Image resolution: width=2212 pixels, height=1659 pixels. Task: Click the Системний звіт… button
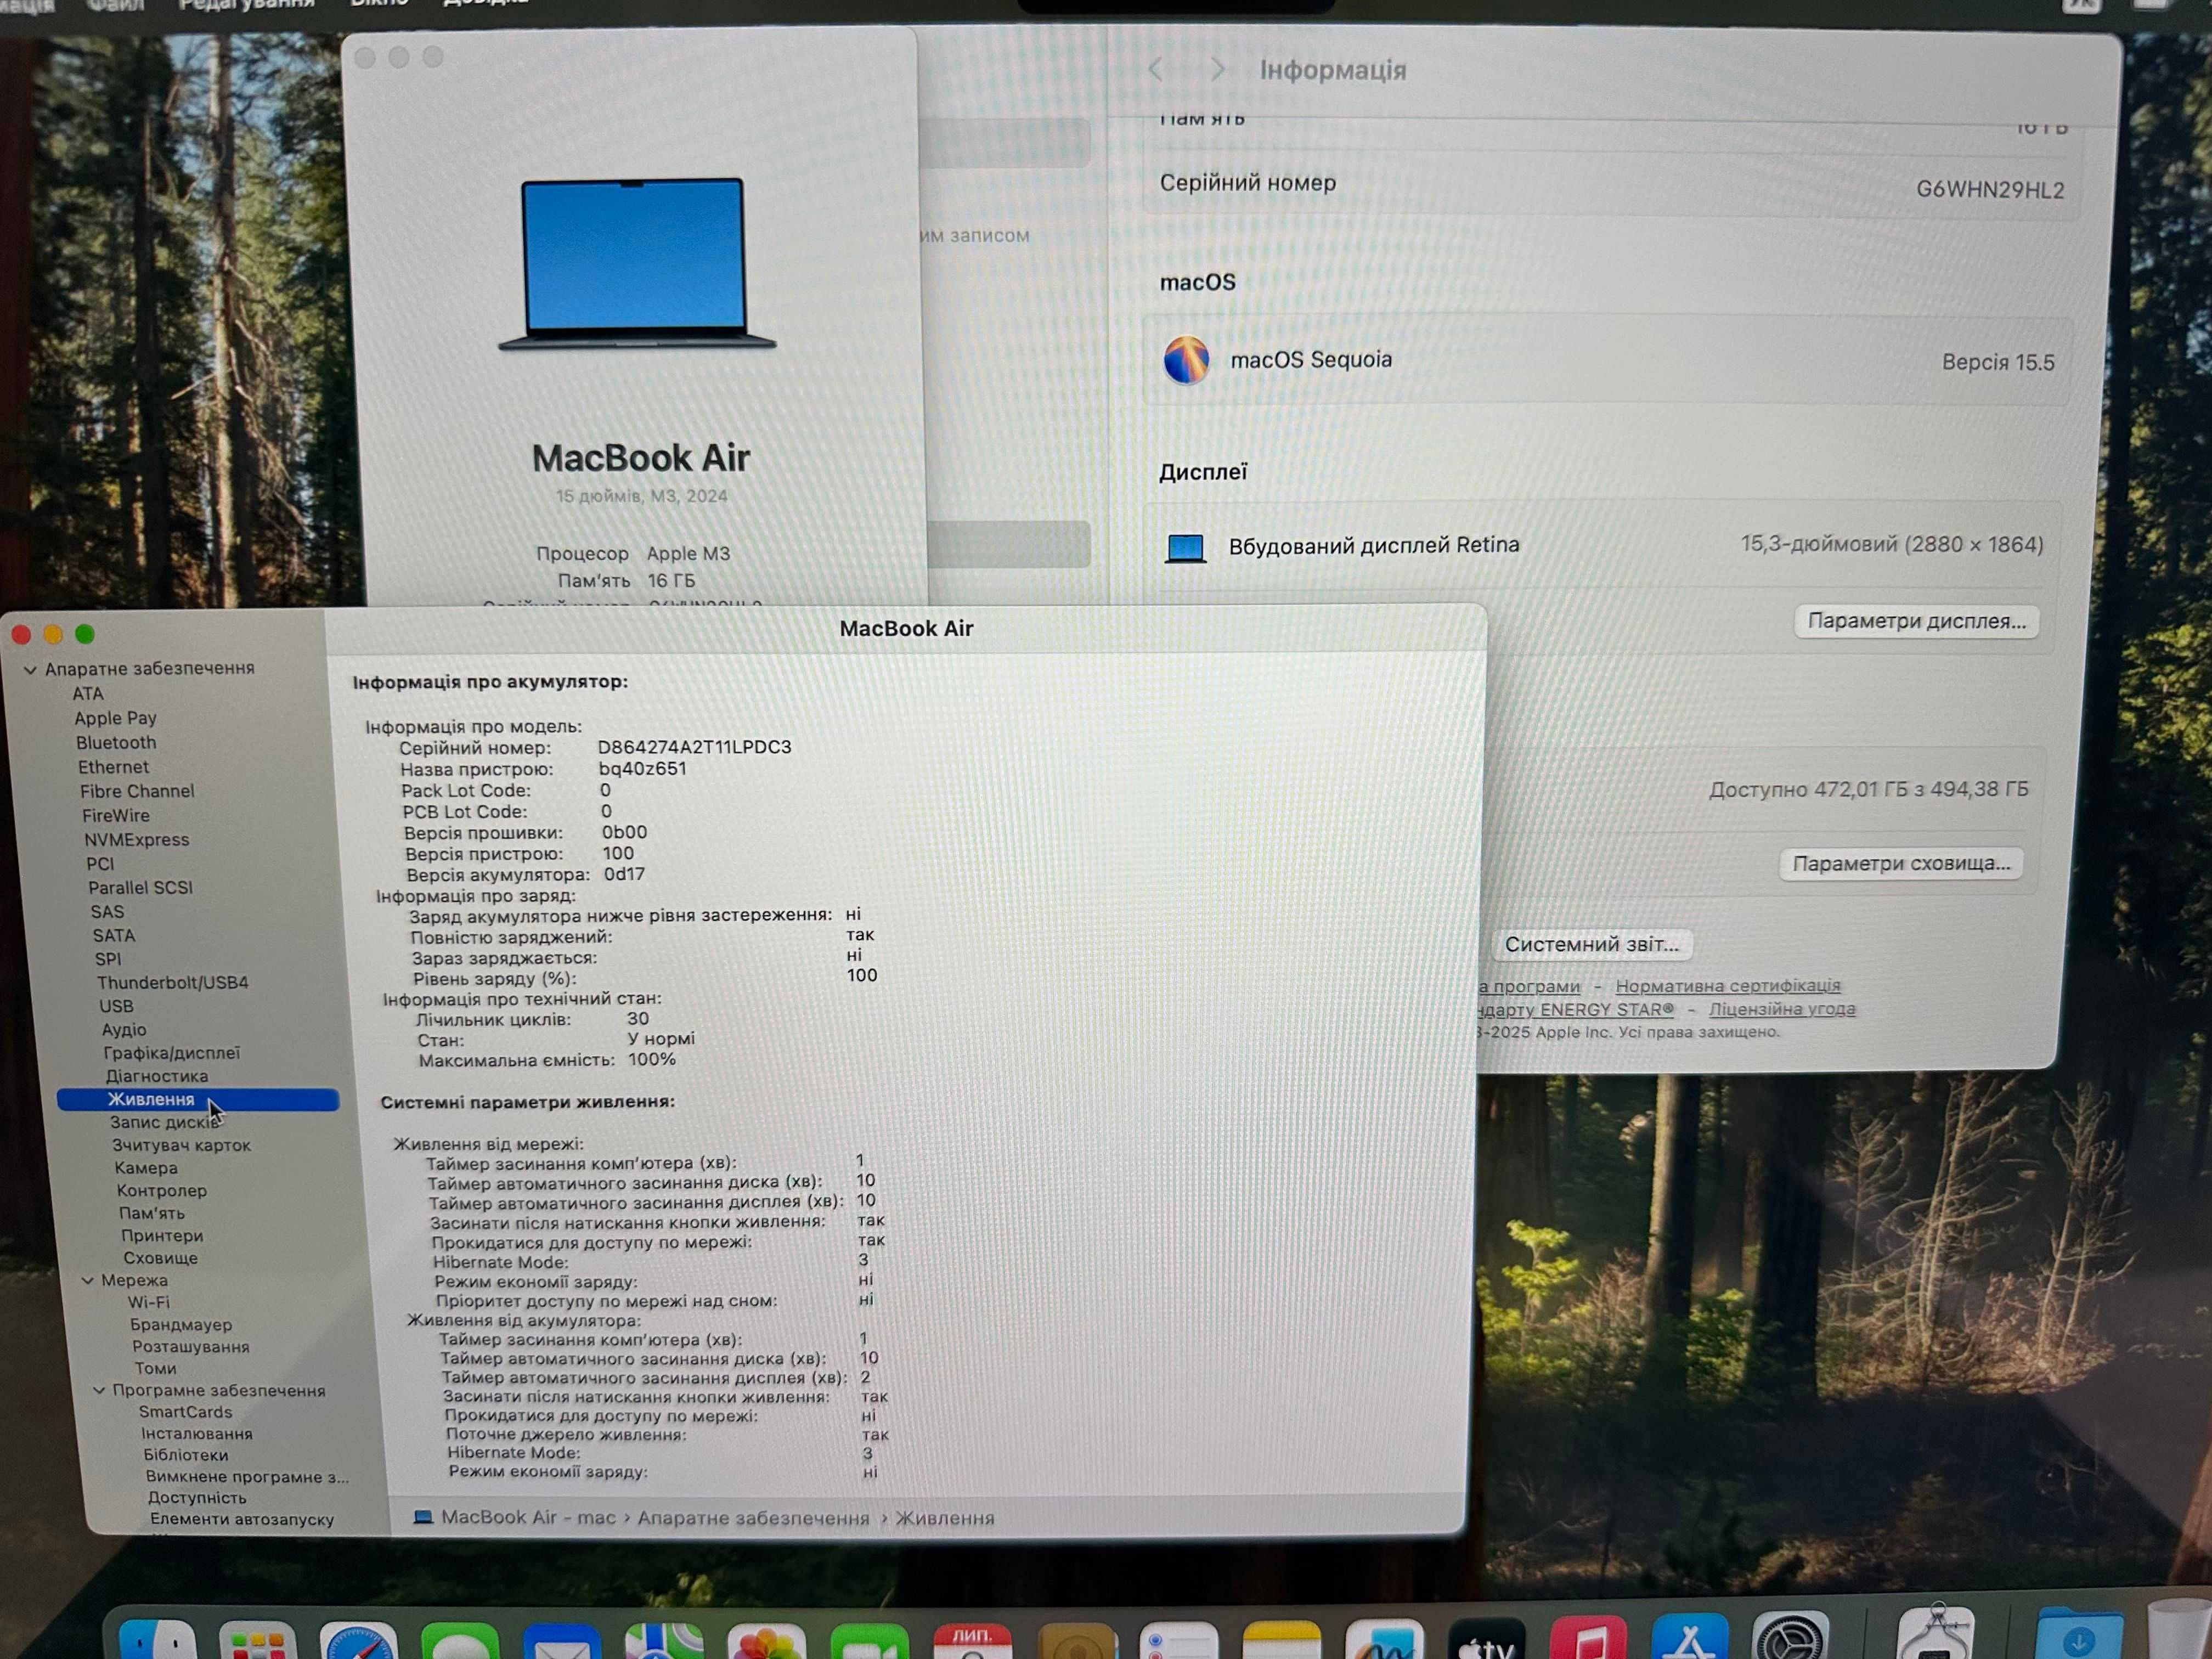[x=1591, y=944]
